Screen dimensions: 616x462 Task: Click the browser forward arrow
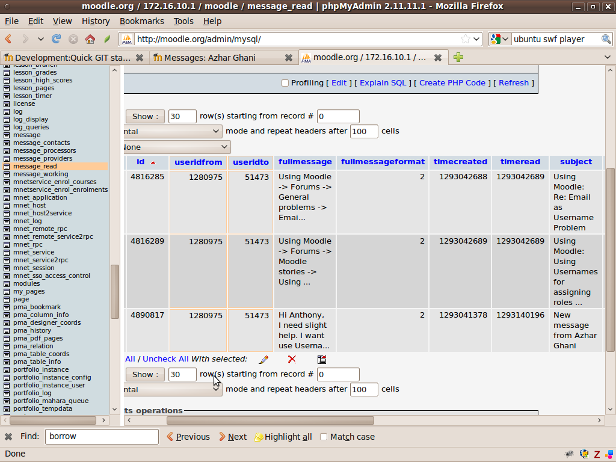tap(25, 39)
